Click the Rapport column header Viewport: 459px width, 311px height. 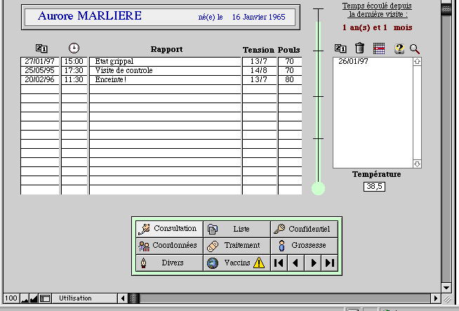[166, 49]
